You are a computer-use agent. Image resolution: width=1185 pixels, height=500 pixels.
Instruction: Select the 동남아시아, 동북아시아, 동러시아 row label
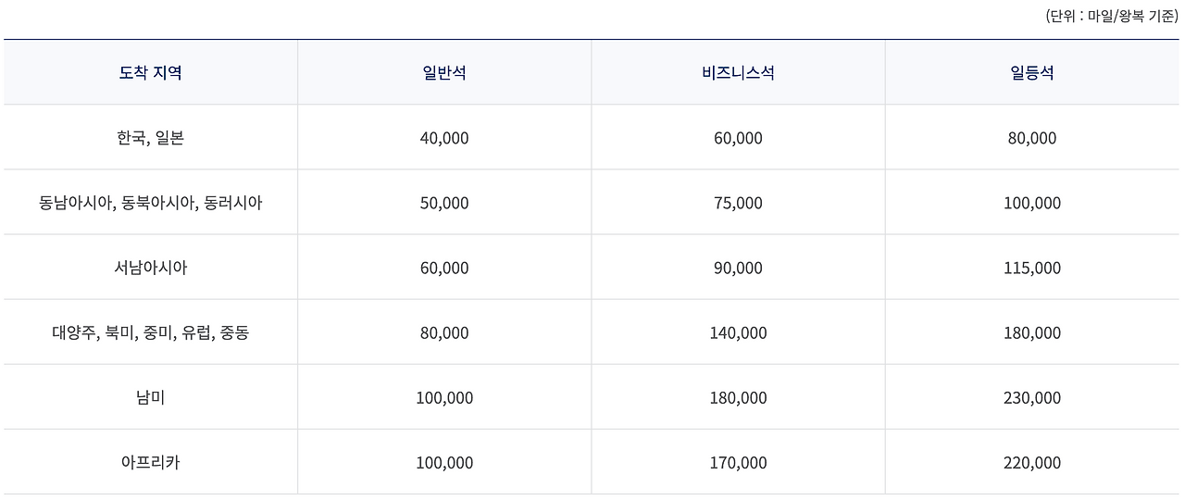(x=150, y=203)
